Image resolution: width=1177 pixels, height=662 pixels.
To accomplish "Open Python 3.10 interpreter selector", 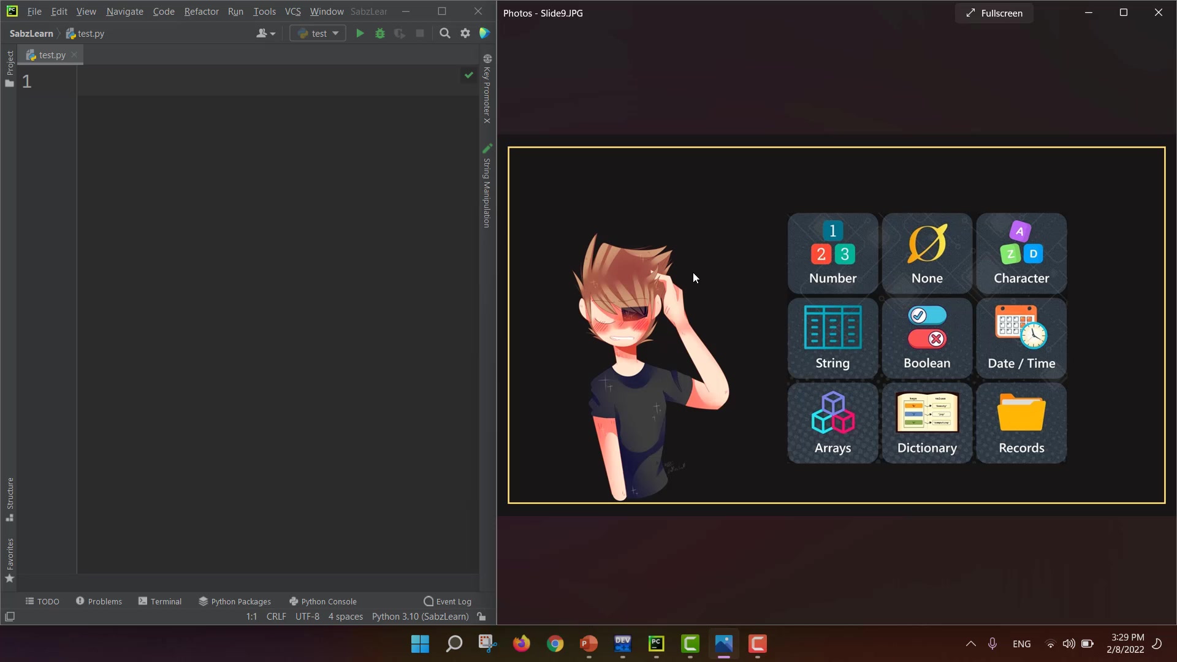I will point(420,617).
